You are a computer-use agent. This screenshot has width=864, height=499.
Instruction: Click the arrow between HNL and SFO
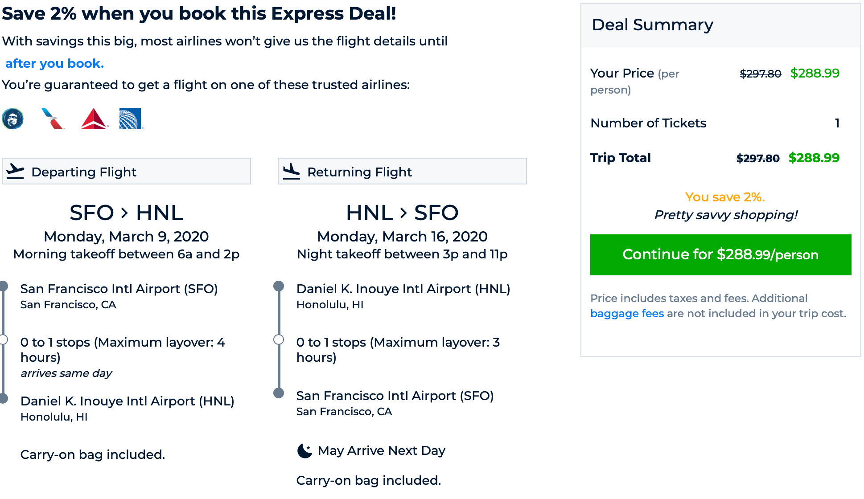403,213
